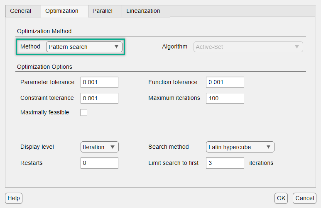Confirm settings with the OK button
This screenshot has width=321, height=208.
(x=281, y=198)
